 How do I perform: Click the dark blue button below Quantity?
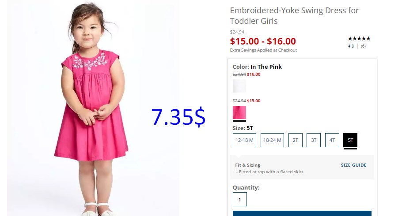click(302, 213)
